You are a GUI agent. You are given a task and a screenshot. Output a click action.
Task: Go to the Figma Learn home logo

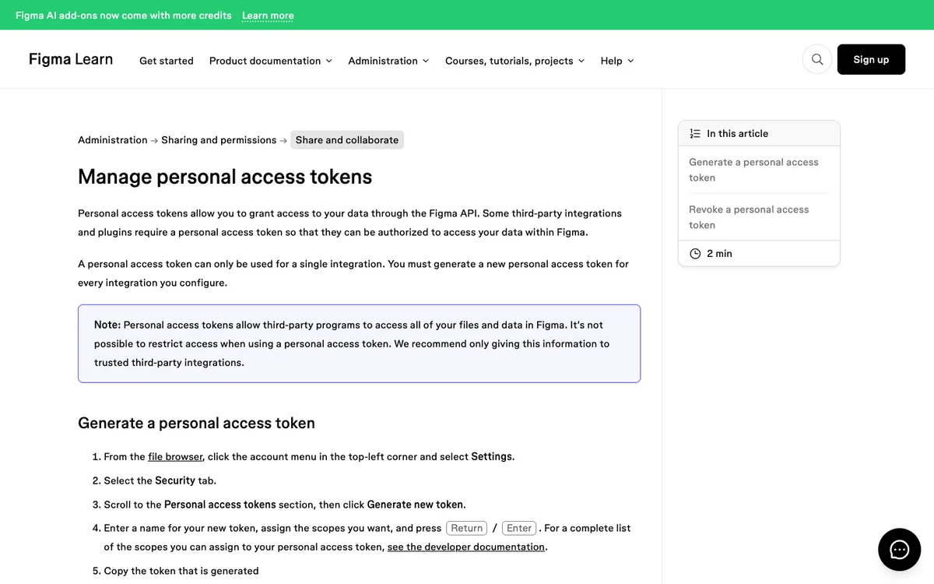[71, 59]
